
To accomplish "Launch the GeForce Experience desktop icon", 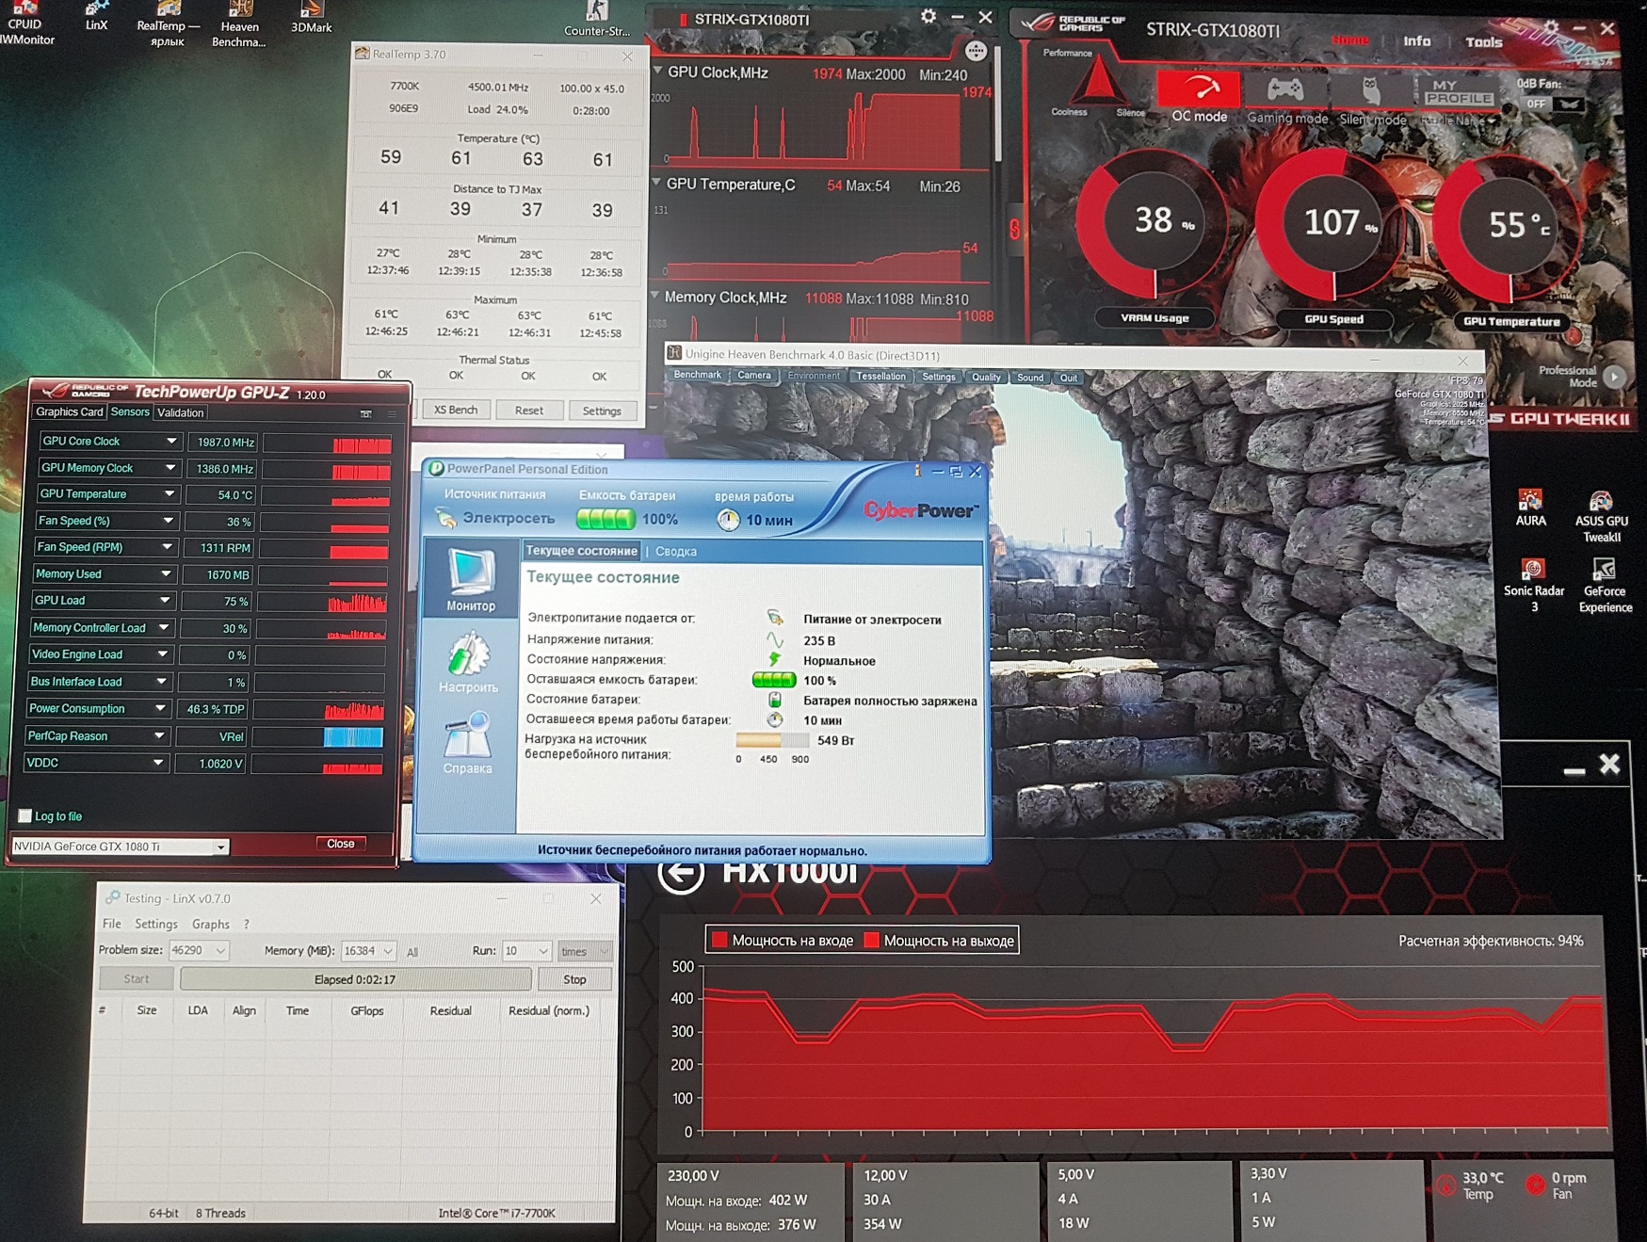I will click(x=1605, y=586).
